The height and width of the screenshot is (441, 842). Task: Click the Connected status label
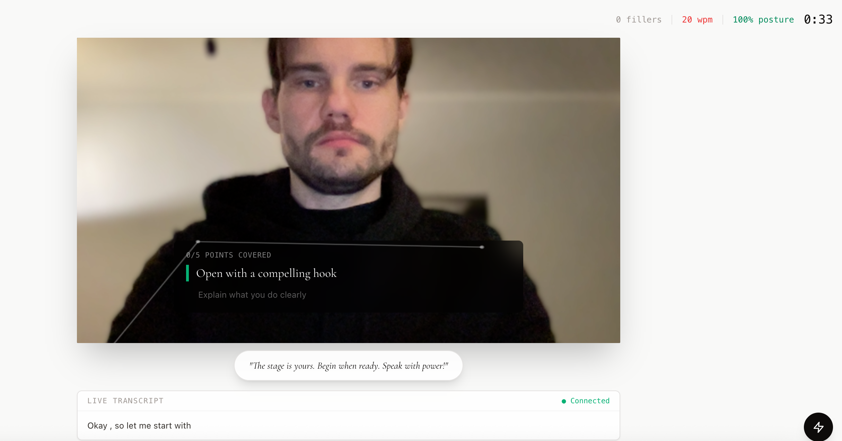point(590,401)
